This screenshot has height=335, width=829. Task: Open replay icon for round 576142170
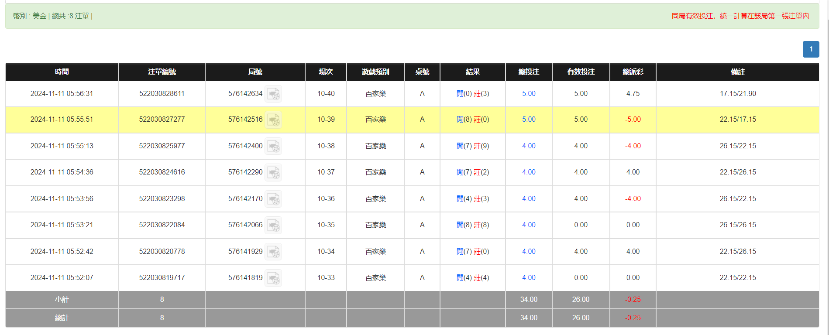click(x=273, y=199)
